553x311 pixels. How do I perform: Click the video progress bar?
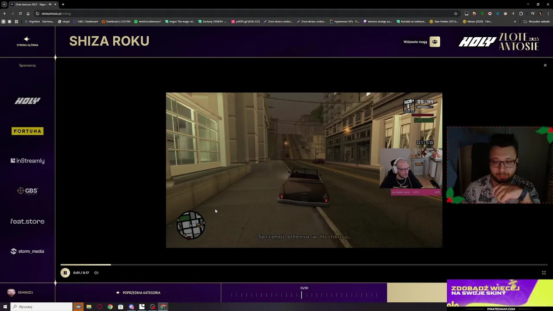click(304, 264)
